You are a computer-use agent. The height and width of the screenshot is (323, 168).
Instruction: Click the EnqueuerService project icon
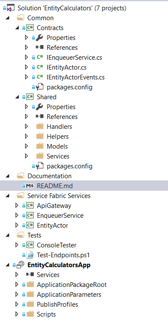click(30, 216)
